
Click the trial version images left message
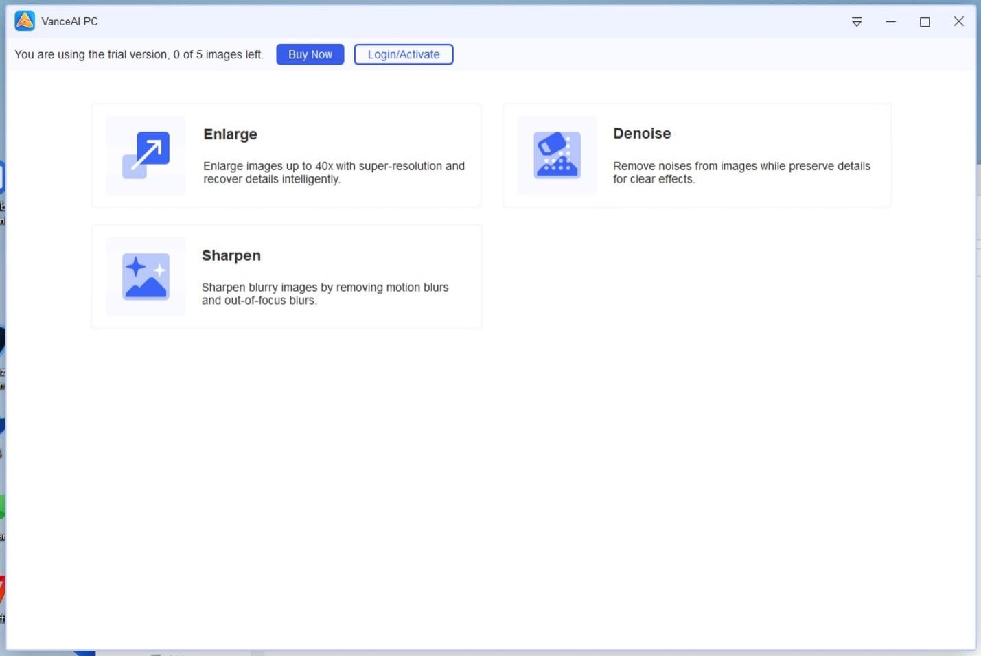(139, 54)
